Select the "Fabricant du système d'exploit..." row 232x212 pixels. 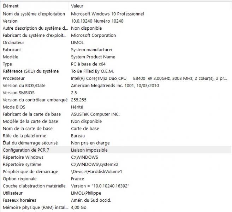tap(117, 35)
